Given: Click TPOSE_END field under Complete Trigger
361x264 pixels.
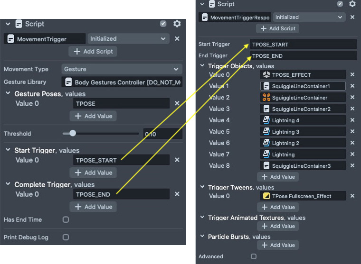Looking at the screenshot, I should (121, 194).
